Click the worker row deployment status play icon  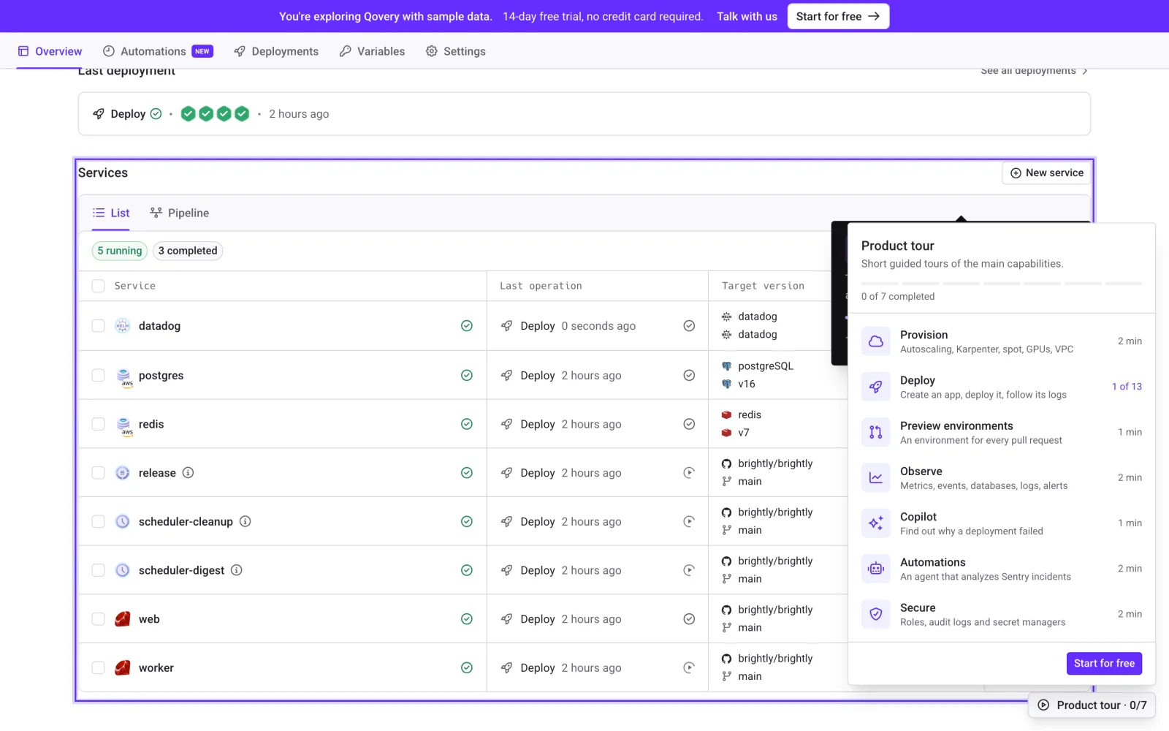pyautogui.click(x=689, y=667)
